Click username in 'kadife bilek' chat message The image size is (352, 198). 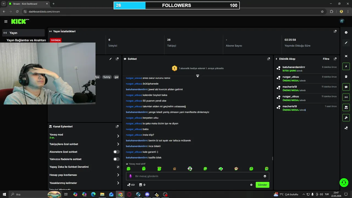pos(136,158)
